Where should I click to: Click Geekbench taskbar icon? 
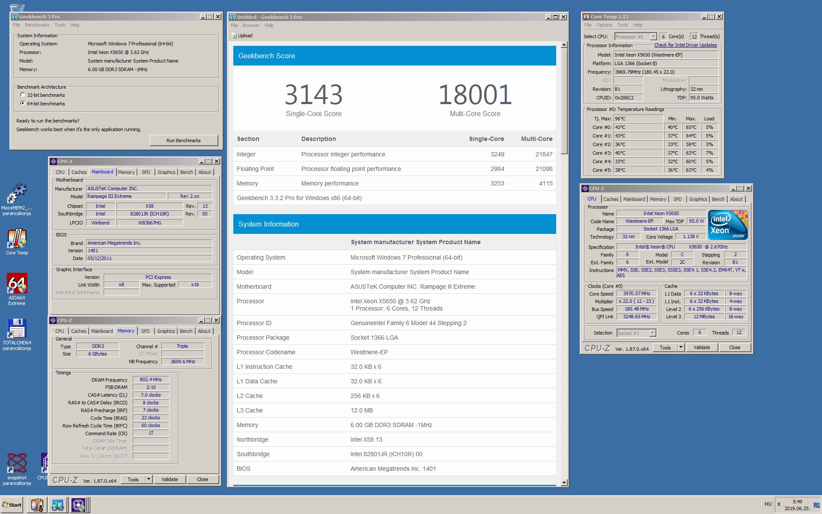click(x=58, y=505)
